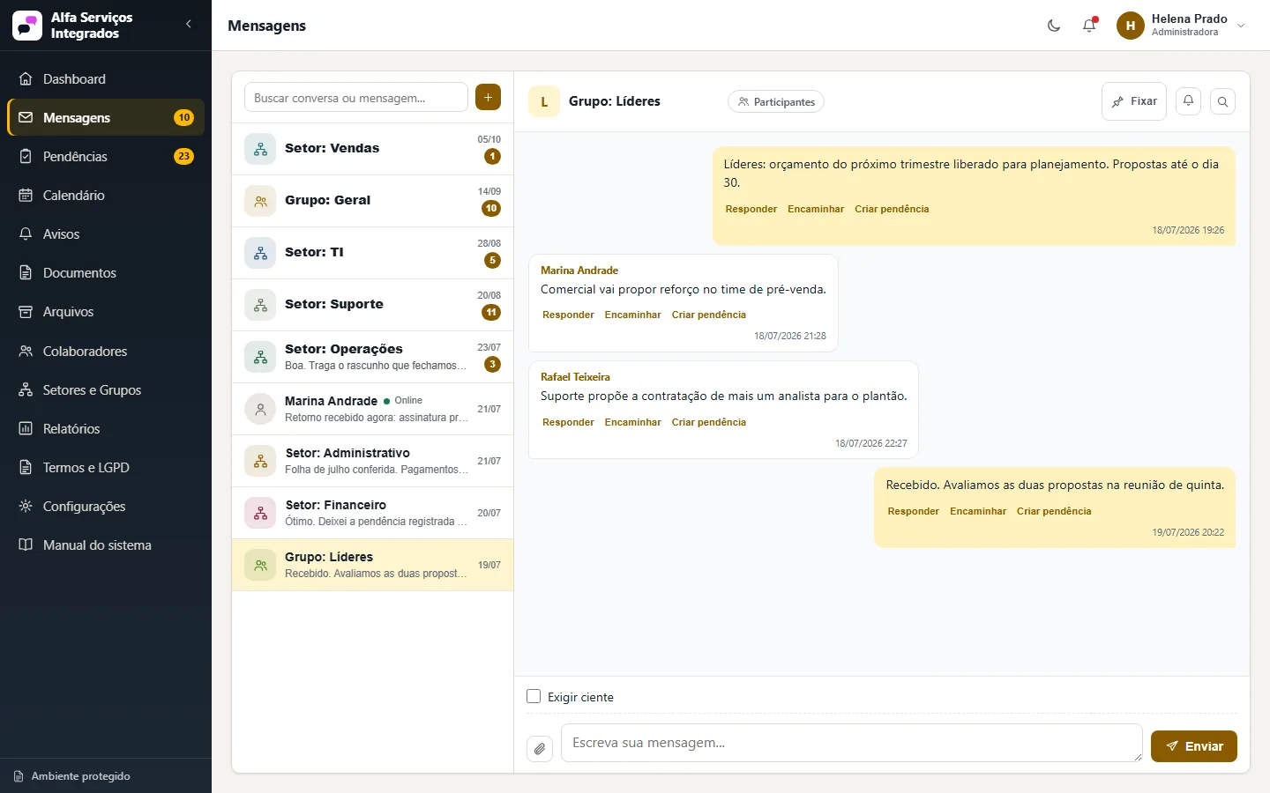Open Manual do sistema
1270x793 pixels.
tap(106, 545)
